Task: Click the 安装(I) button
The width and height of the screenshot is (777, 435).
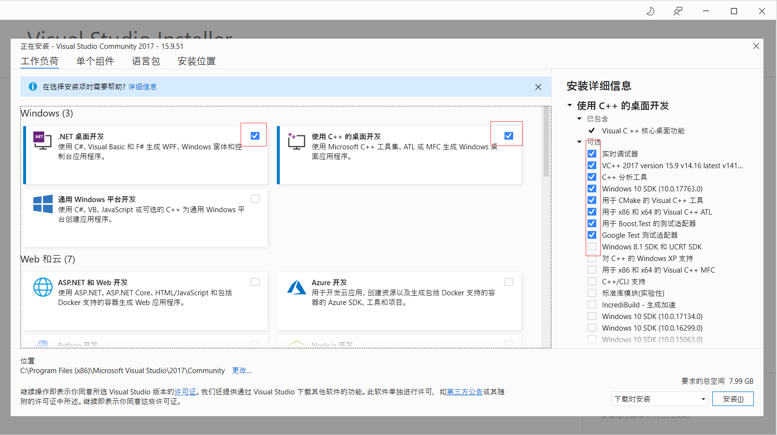Action: (733, 399)
